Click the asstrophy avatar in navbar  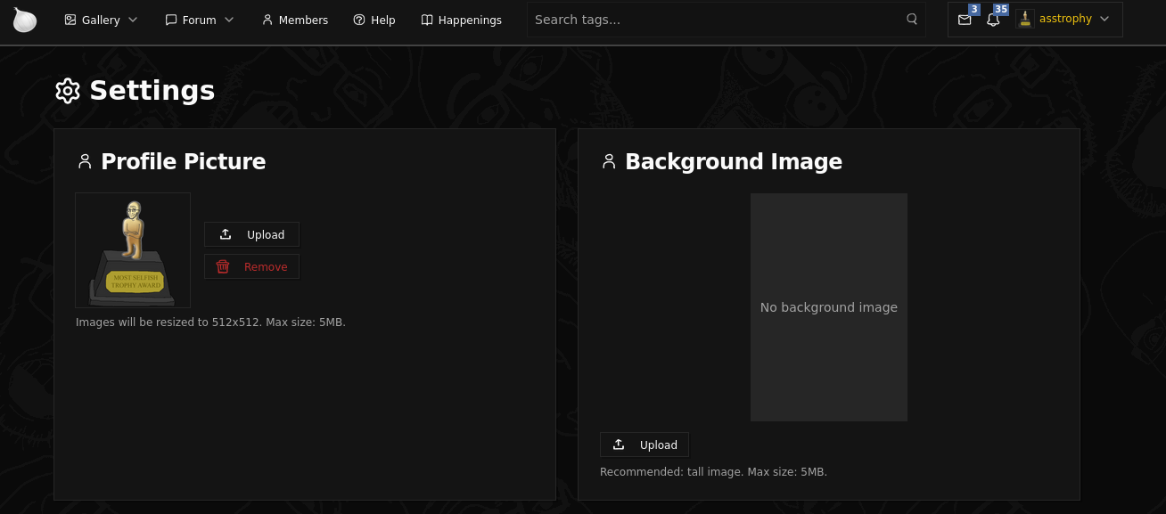[1025, 19]
